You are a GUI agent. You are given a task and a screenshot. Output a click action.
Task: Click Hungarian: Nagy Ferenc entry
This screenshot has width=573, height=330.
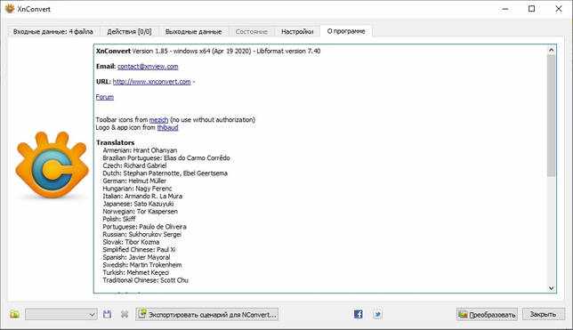[x=137, y=189]
